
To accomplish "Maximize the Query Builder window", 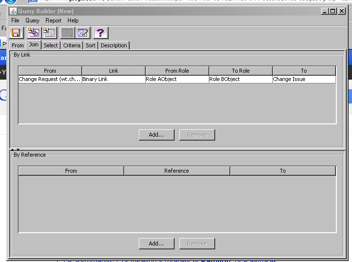I will click(333, 11).
